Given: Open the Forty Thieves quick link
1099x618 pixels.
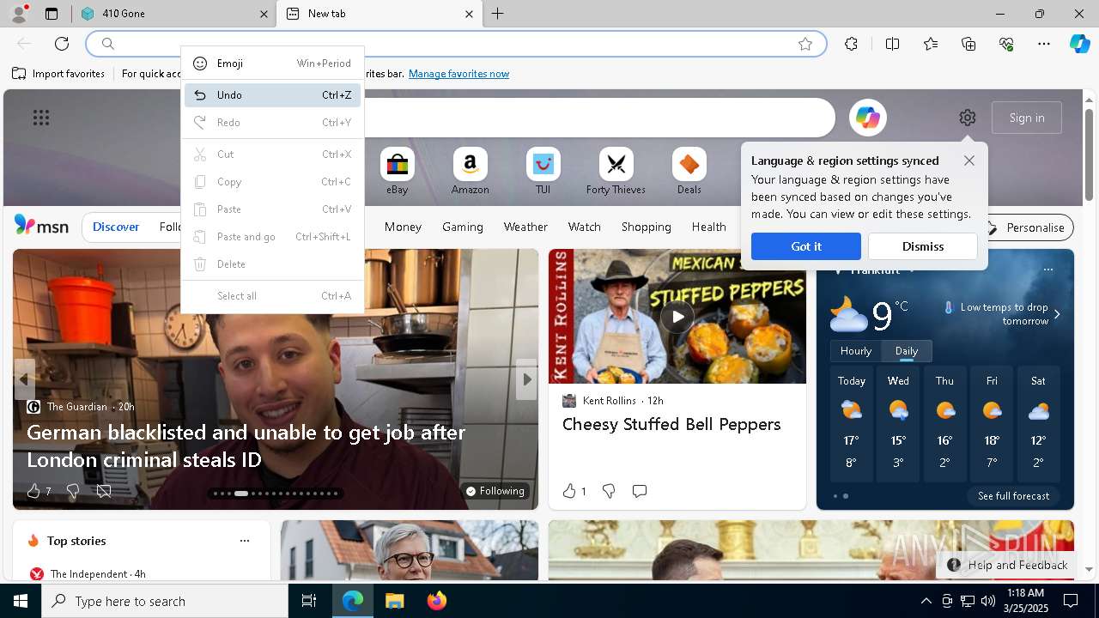Looking at the screenshot, I should pos(616,171).
